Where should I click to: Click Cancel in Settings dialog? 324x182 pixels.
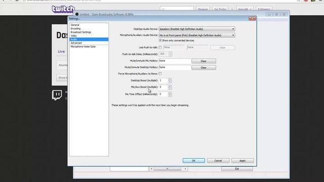tap(218, 161)
